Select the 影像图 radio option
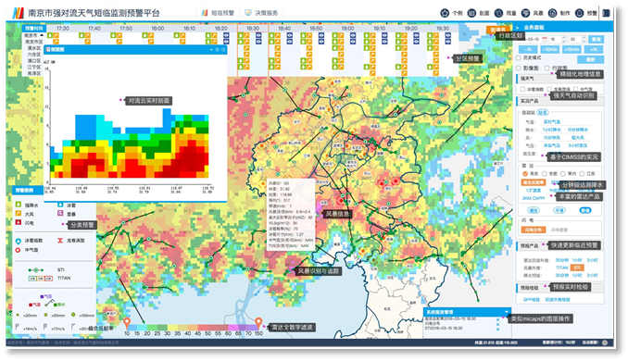 (x=519, y=68)
